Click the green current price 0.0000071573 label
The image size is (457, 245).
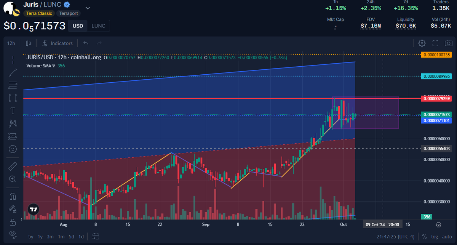(x=436, y=115)
